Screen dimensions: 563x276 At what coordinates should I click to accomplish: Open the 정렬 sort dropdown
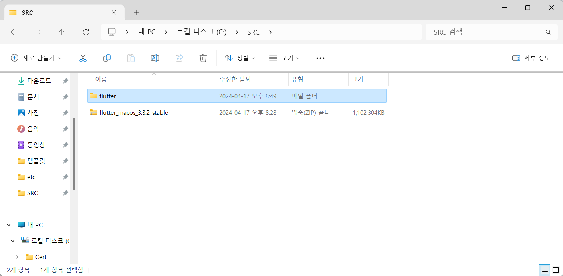(240, 58)
